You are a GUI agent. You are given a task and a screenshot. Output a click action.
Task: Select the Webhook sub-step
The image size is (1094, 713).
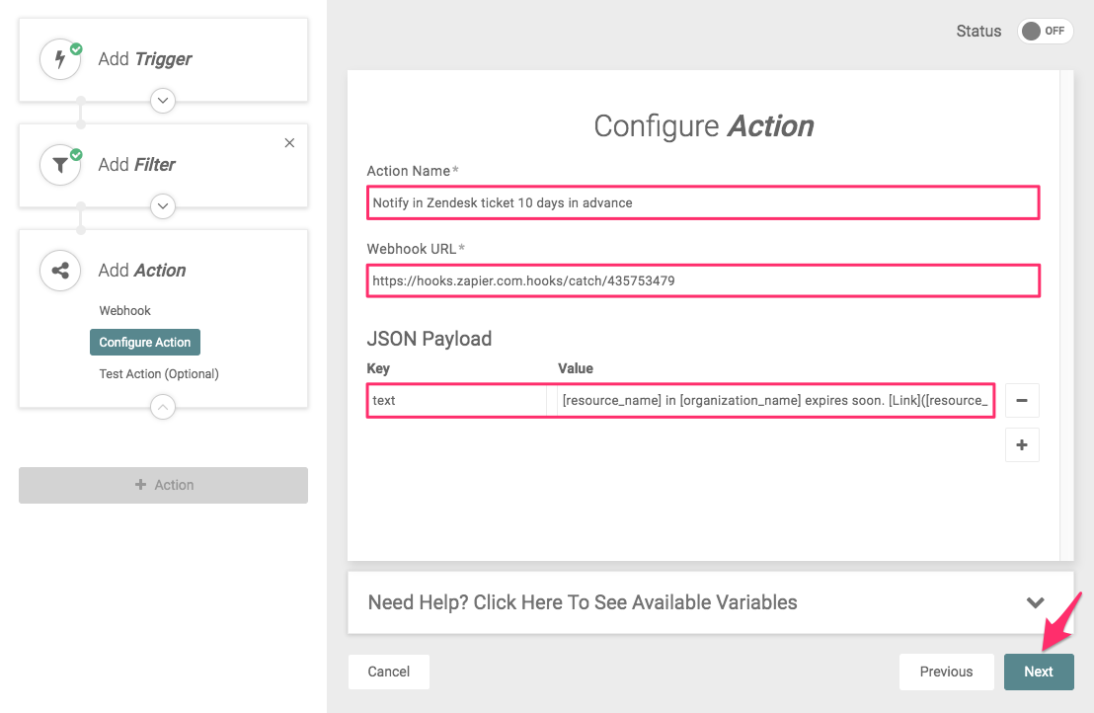(125, 311)
